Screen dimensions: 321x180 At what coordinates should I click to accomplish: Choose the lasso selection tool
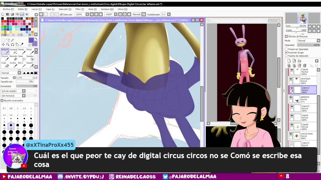click(8, 40)
